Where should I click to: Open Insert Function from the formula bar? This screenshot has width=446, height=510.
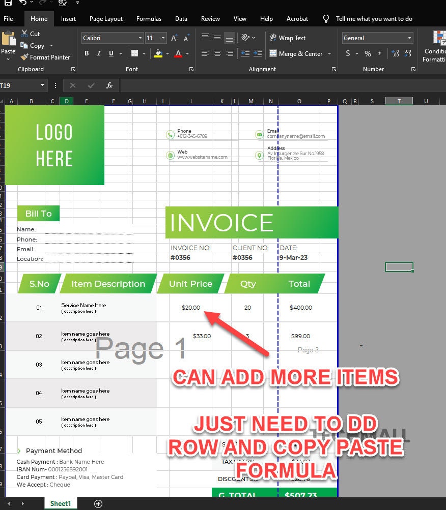(109, 85)
